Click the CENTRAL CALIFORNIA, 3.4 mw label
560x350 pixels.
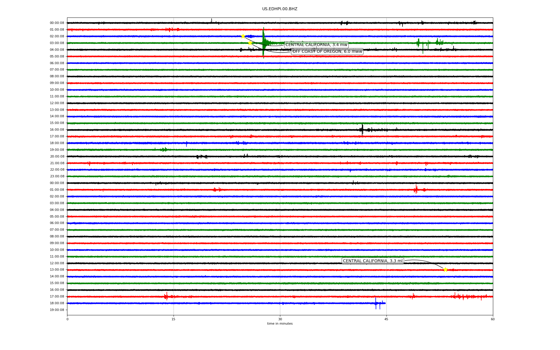click(x=316, y=45)
